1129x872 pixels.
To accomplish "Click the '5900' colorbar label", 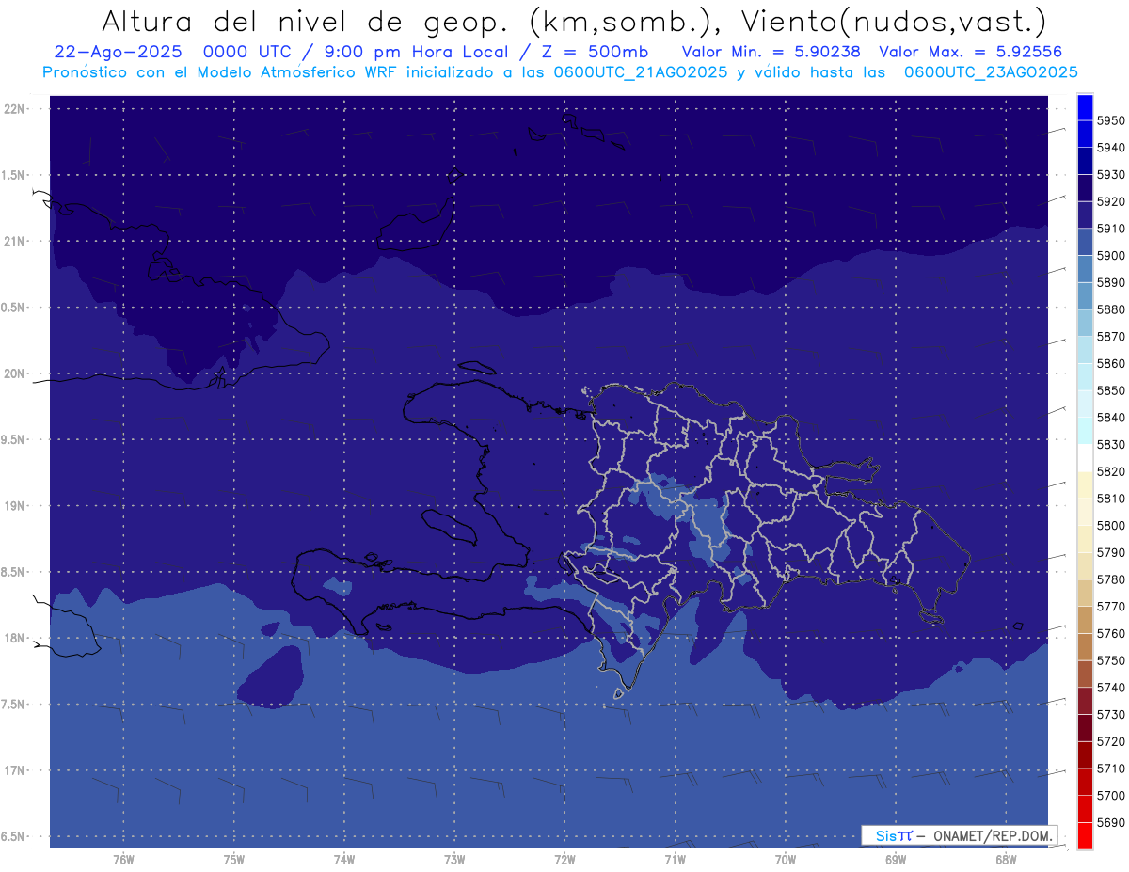I will click(x=1111, y=256).
